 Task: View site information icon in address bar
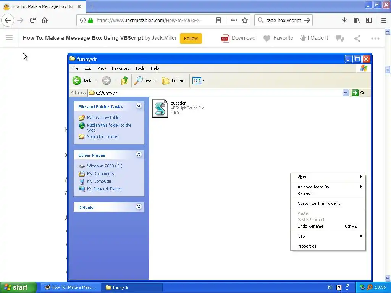(83, 20)
